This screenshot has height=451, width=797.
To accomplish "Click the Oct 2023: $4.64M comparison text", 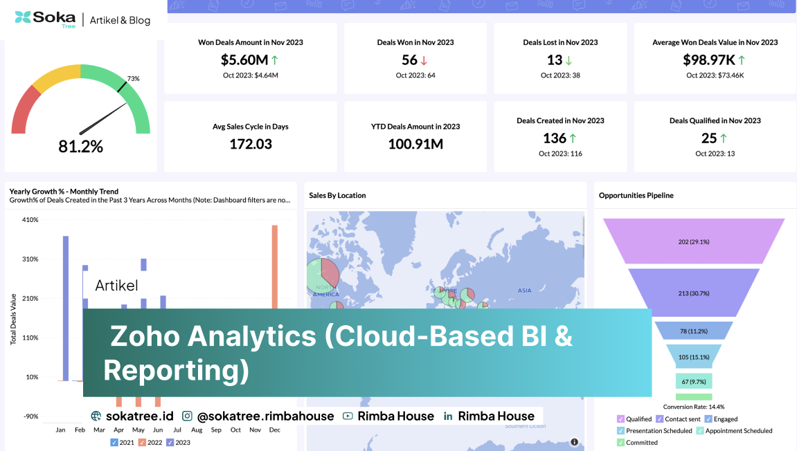I will pyautogui.click(x=251, y=75).
